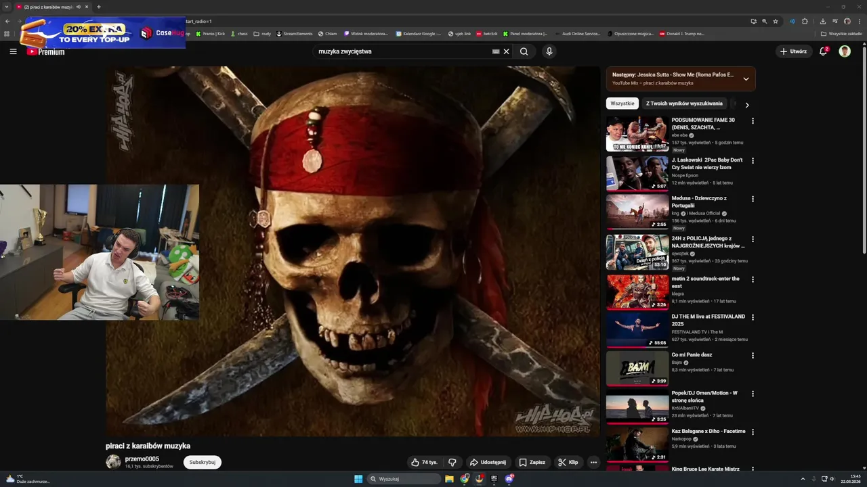Viewport: 867px width, 487px height.
Task: Like the video with thumbs up
Action: coord(424,463)
